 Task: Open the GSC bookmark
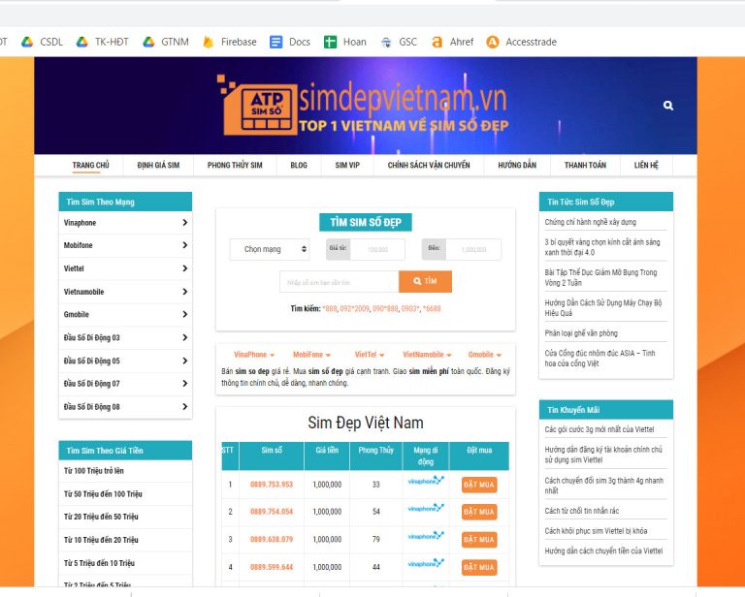[399, 42]
